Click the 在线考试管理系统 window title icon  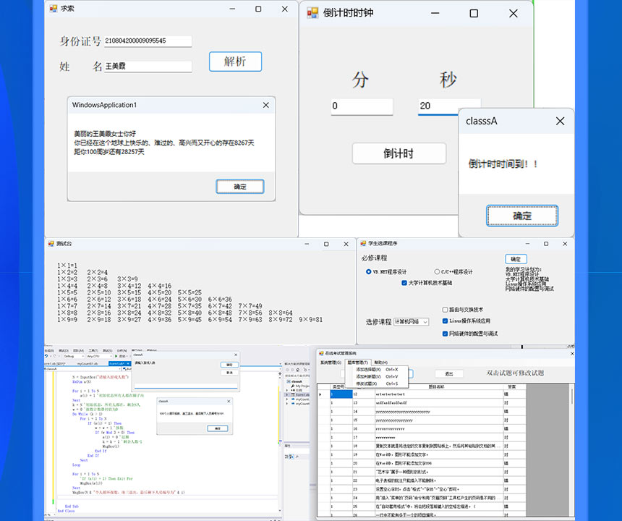click(x=320, y=352)
